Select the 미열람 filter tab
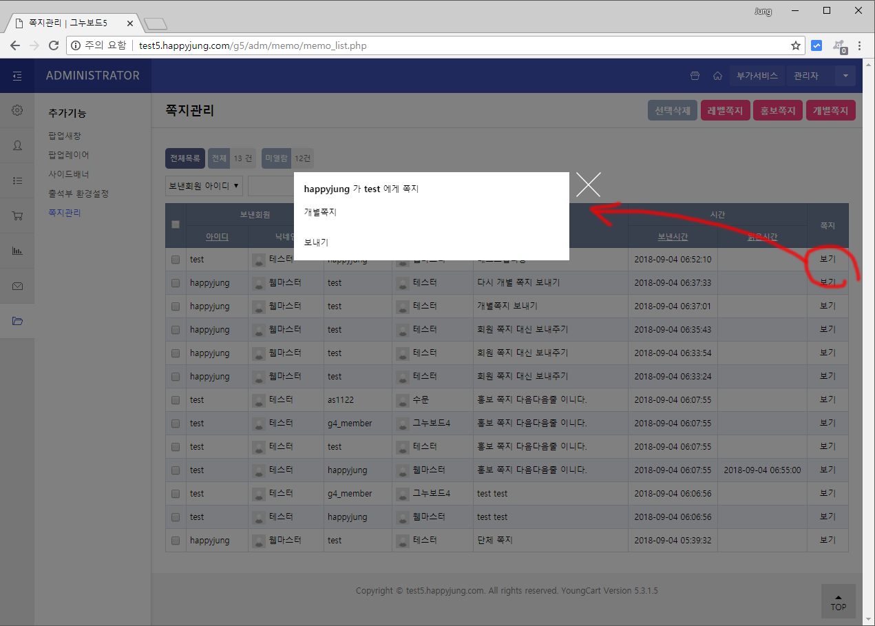 276,158
